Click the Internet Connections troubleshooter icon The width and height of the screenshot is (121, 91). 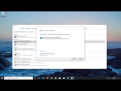(15, 37)
